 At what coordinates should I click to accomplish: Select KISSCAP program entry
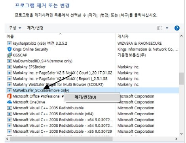point(20,55)
